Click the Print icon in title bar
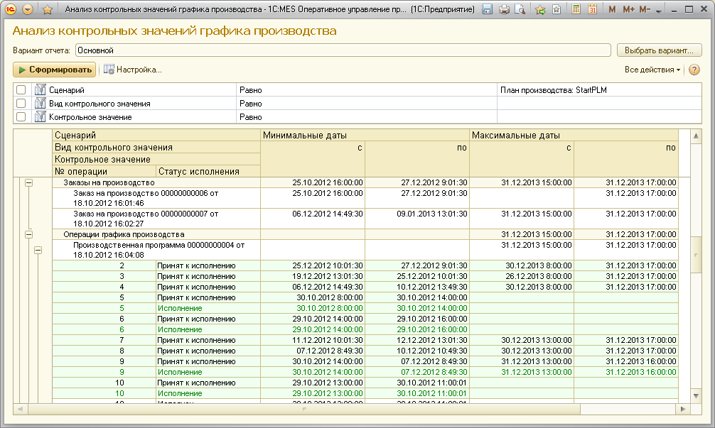Viewport: 715px width, 428px height. tap(505, 10)
